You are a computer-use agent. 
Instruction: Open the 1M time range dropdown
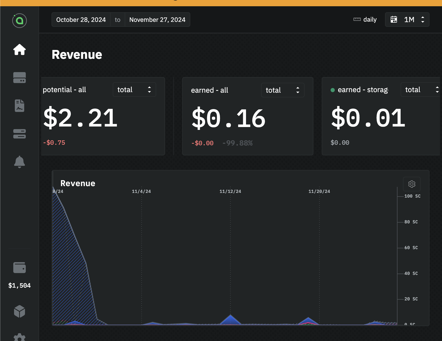coord(407,20)
